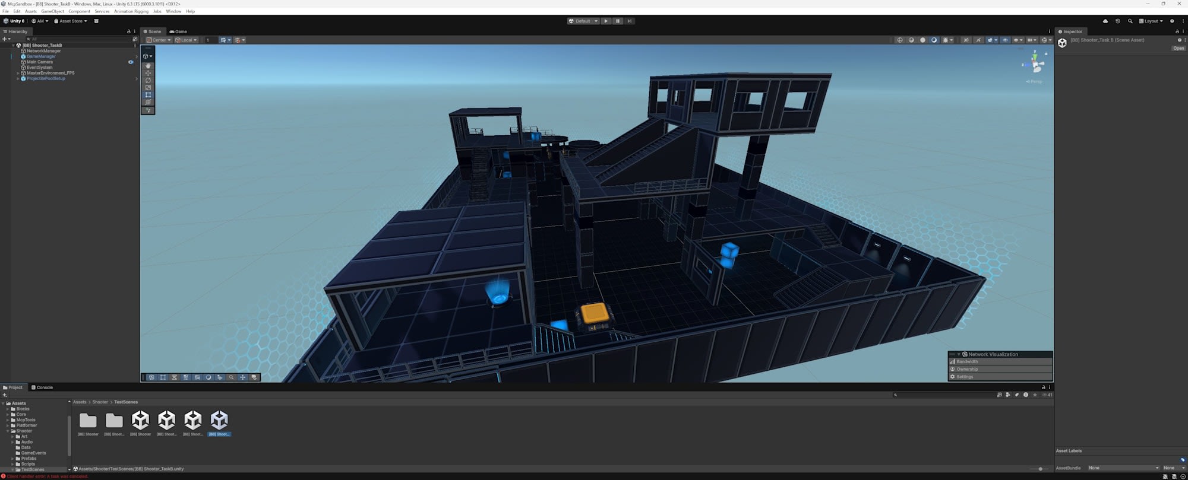The image size is (1188, 480).
Task: Select NetworkManager in Hierarchy
Action: click(x=43, y=51)
